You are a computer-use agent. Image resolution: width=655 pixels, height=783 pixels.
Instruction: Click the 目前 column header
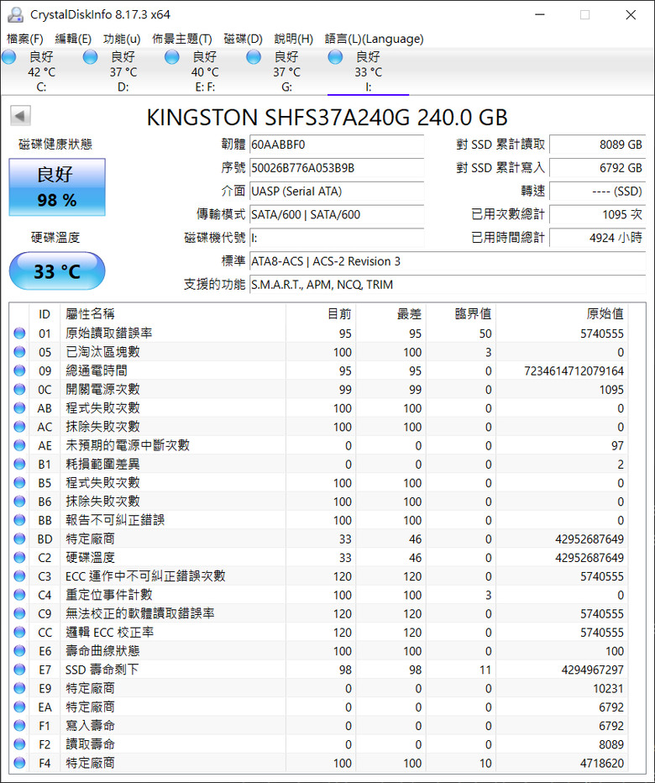click(321, 313)
